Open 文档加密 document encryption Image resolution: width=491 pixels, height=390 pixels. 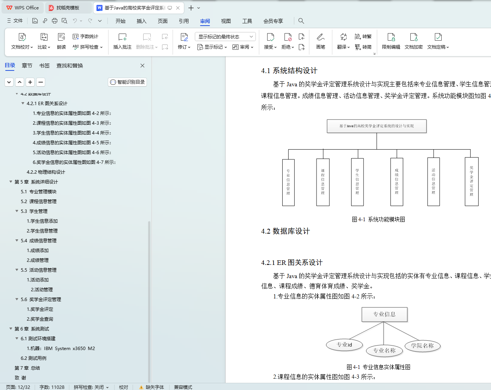414,41
